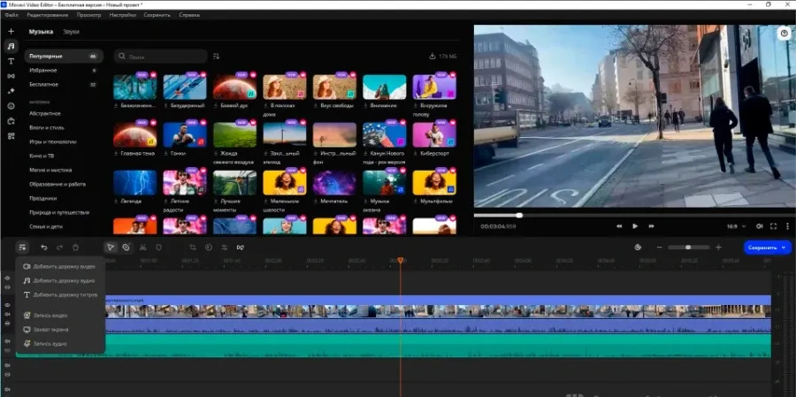Open the 16:9 aspect ratio dropdown
796x397 pixels.
[736, 226]
